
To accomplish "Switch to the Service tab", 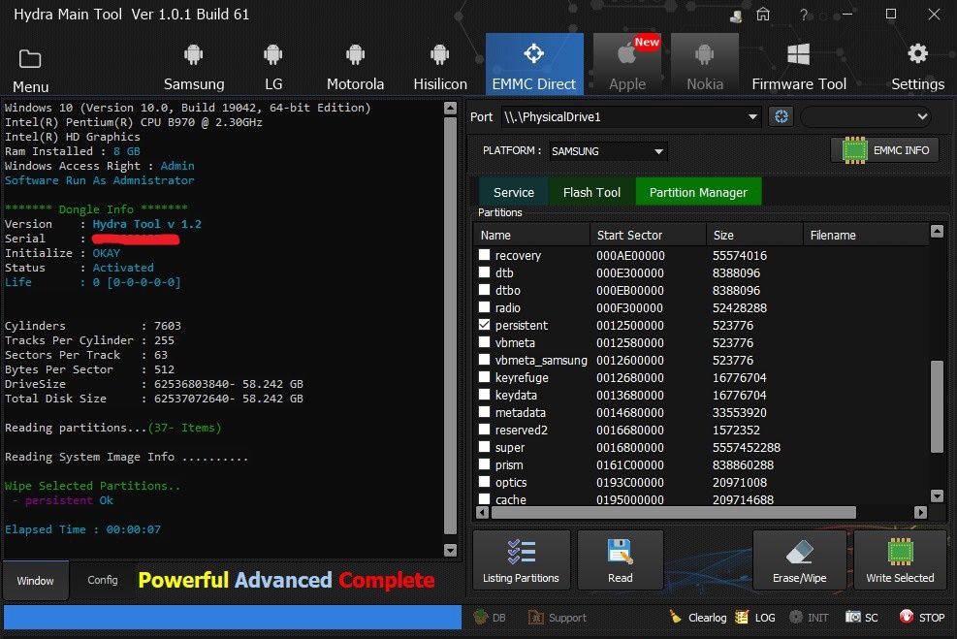I will pyautogui.click(x=513, y=192).
